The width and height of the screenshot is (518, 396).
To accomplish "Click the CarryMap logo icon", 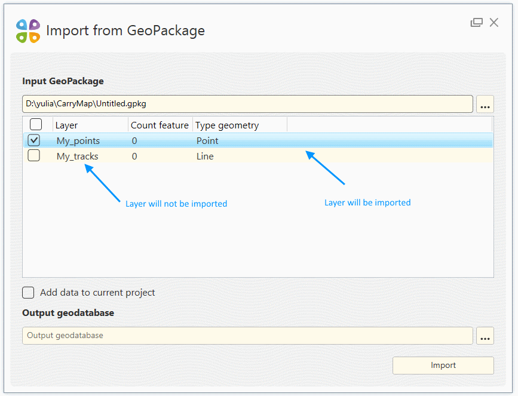I will (28, 31).
